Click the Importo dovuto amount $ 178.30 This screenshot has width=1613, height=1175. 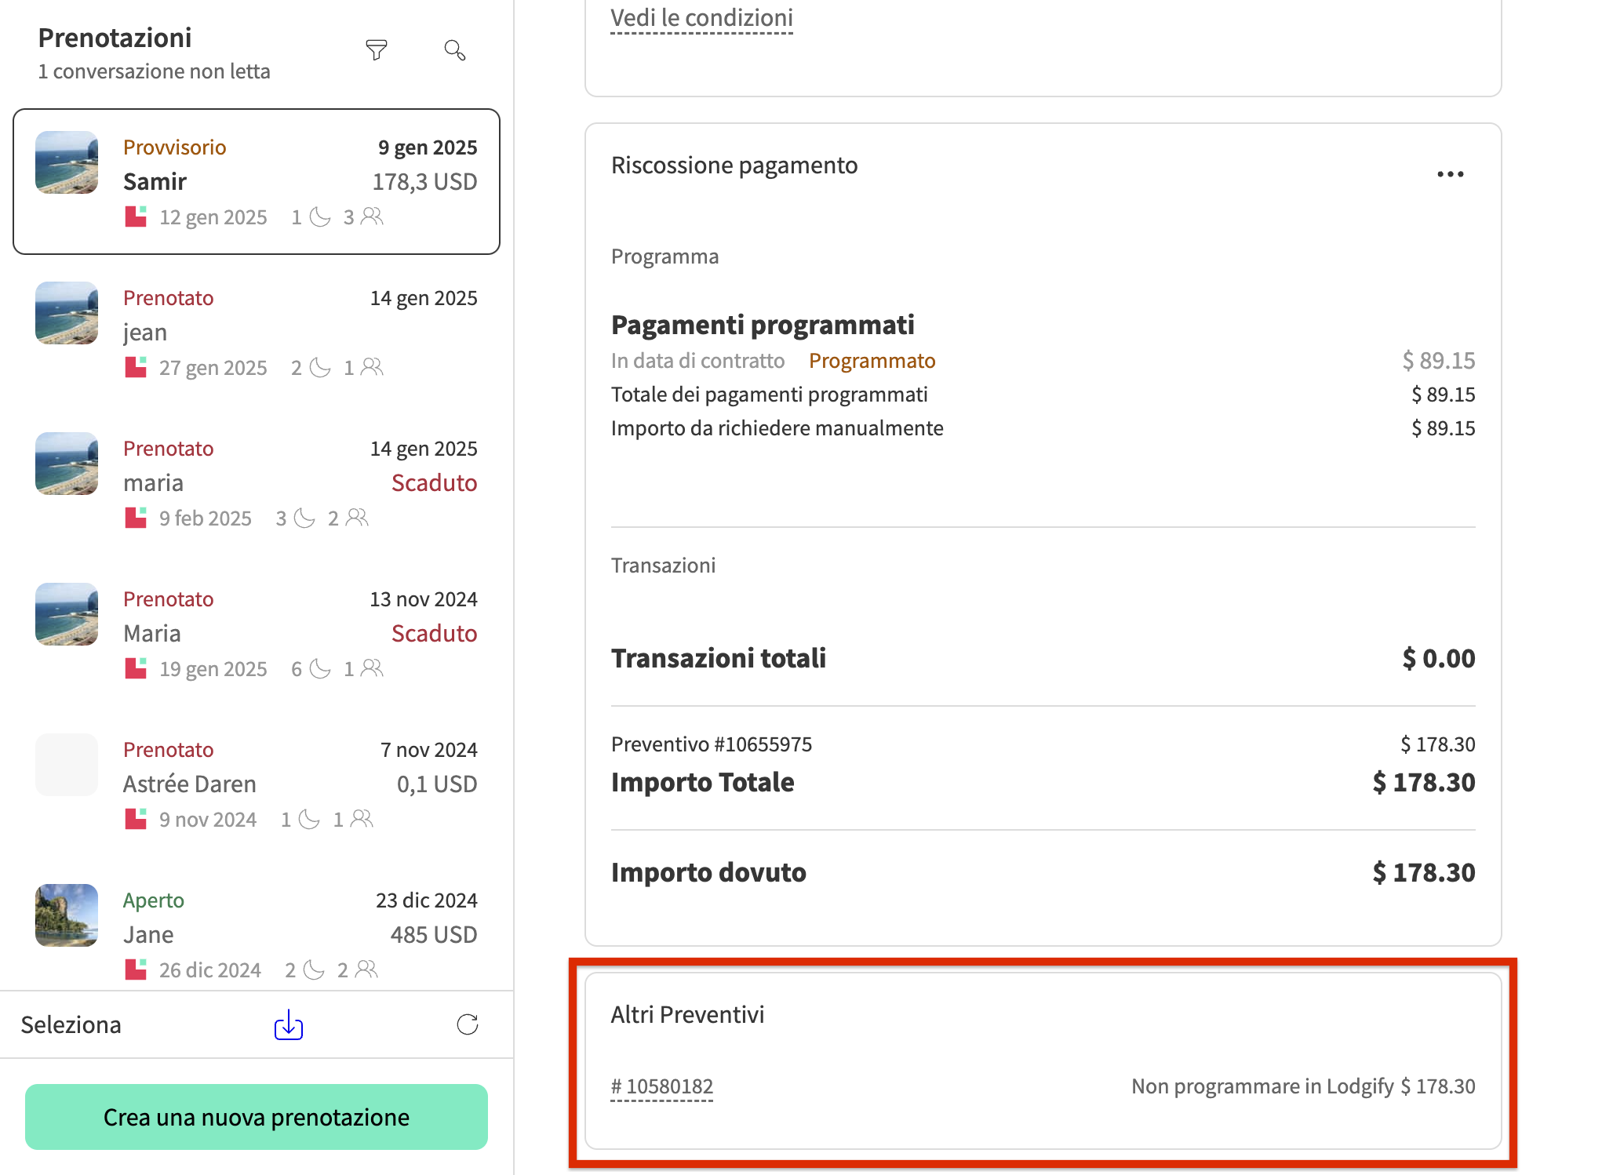coord(1424,871)
